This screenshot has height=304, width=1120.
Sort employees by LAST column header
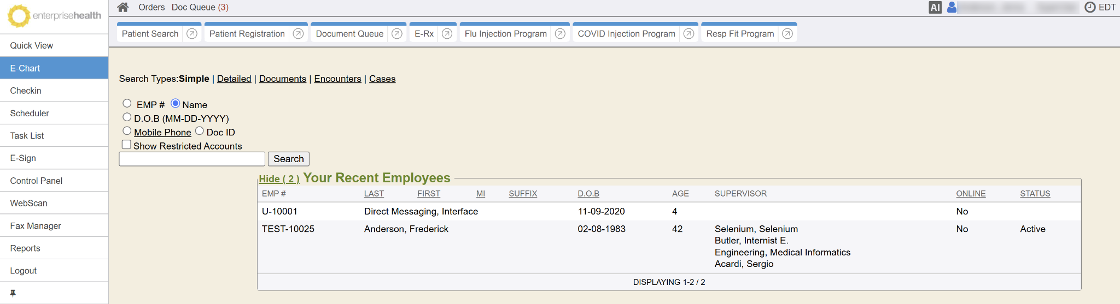(x=374, y=194)
